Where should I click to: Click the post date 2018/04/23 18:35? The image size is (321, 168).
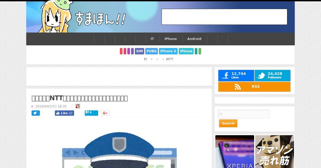click(x=51, y=106)
